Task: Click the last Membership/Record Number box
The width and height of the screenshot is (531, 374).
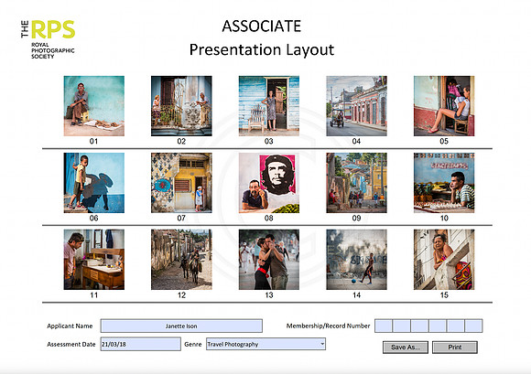Action: coord(473,326)
